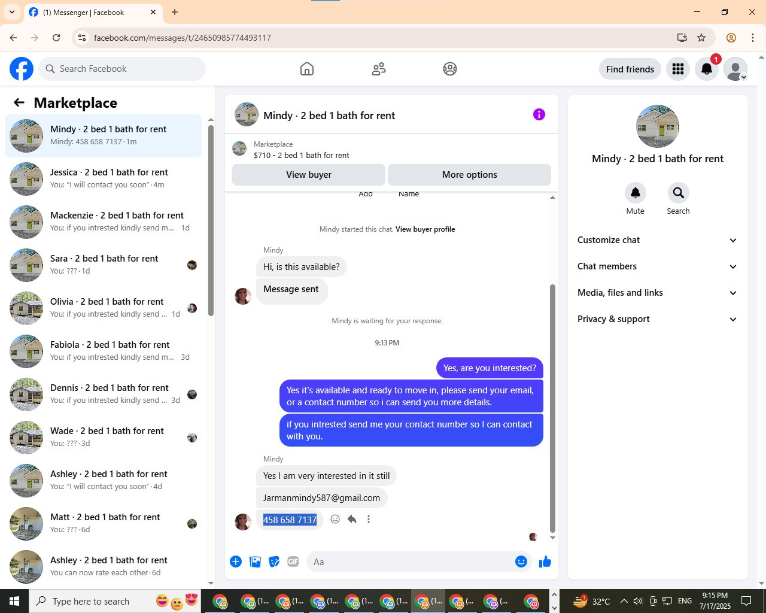766x613 pixels.
Task: Open Jessica's 2 bed 1 bath chat
Action: coord(104,179)
